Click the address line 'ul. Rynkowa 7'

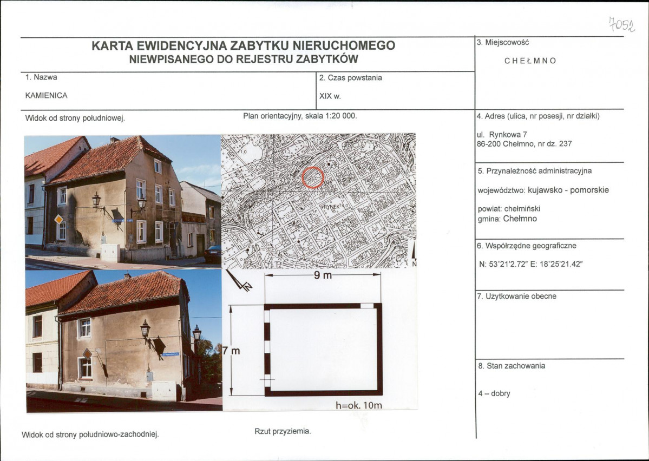click(502, 135)
